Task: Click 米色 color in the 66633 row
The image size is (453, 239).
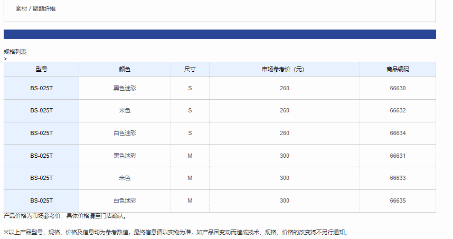Action: tap(125, 178)
